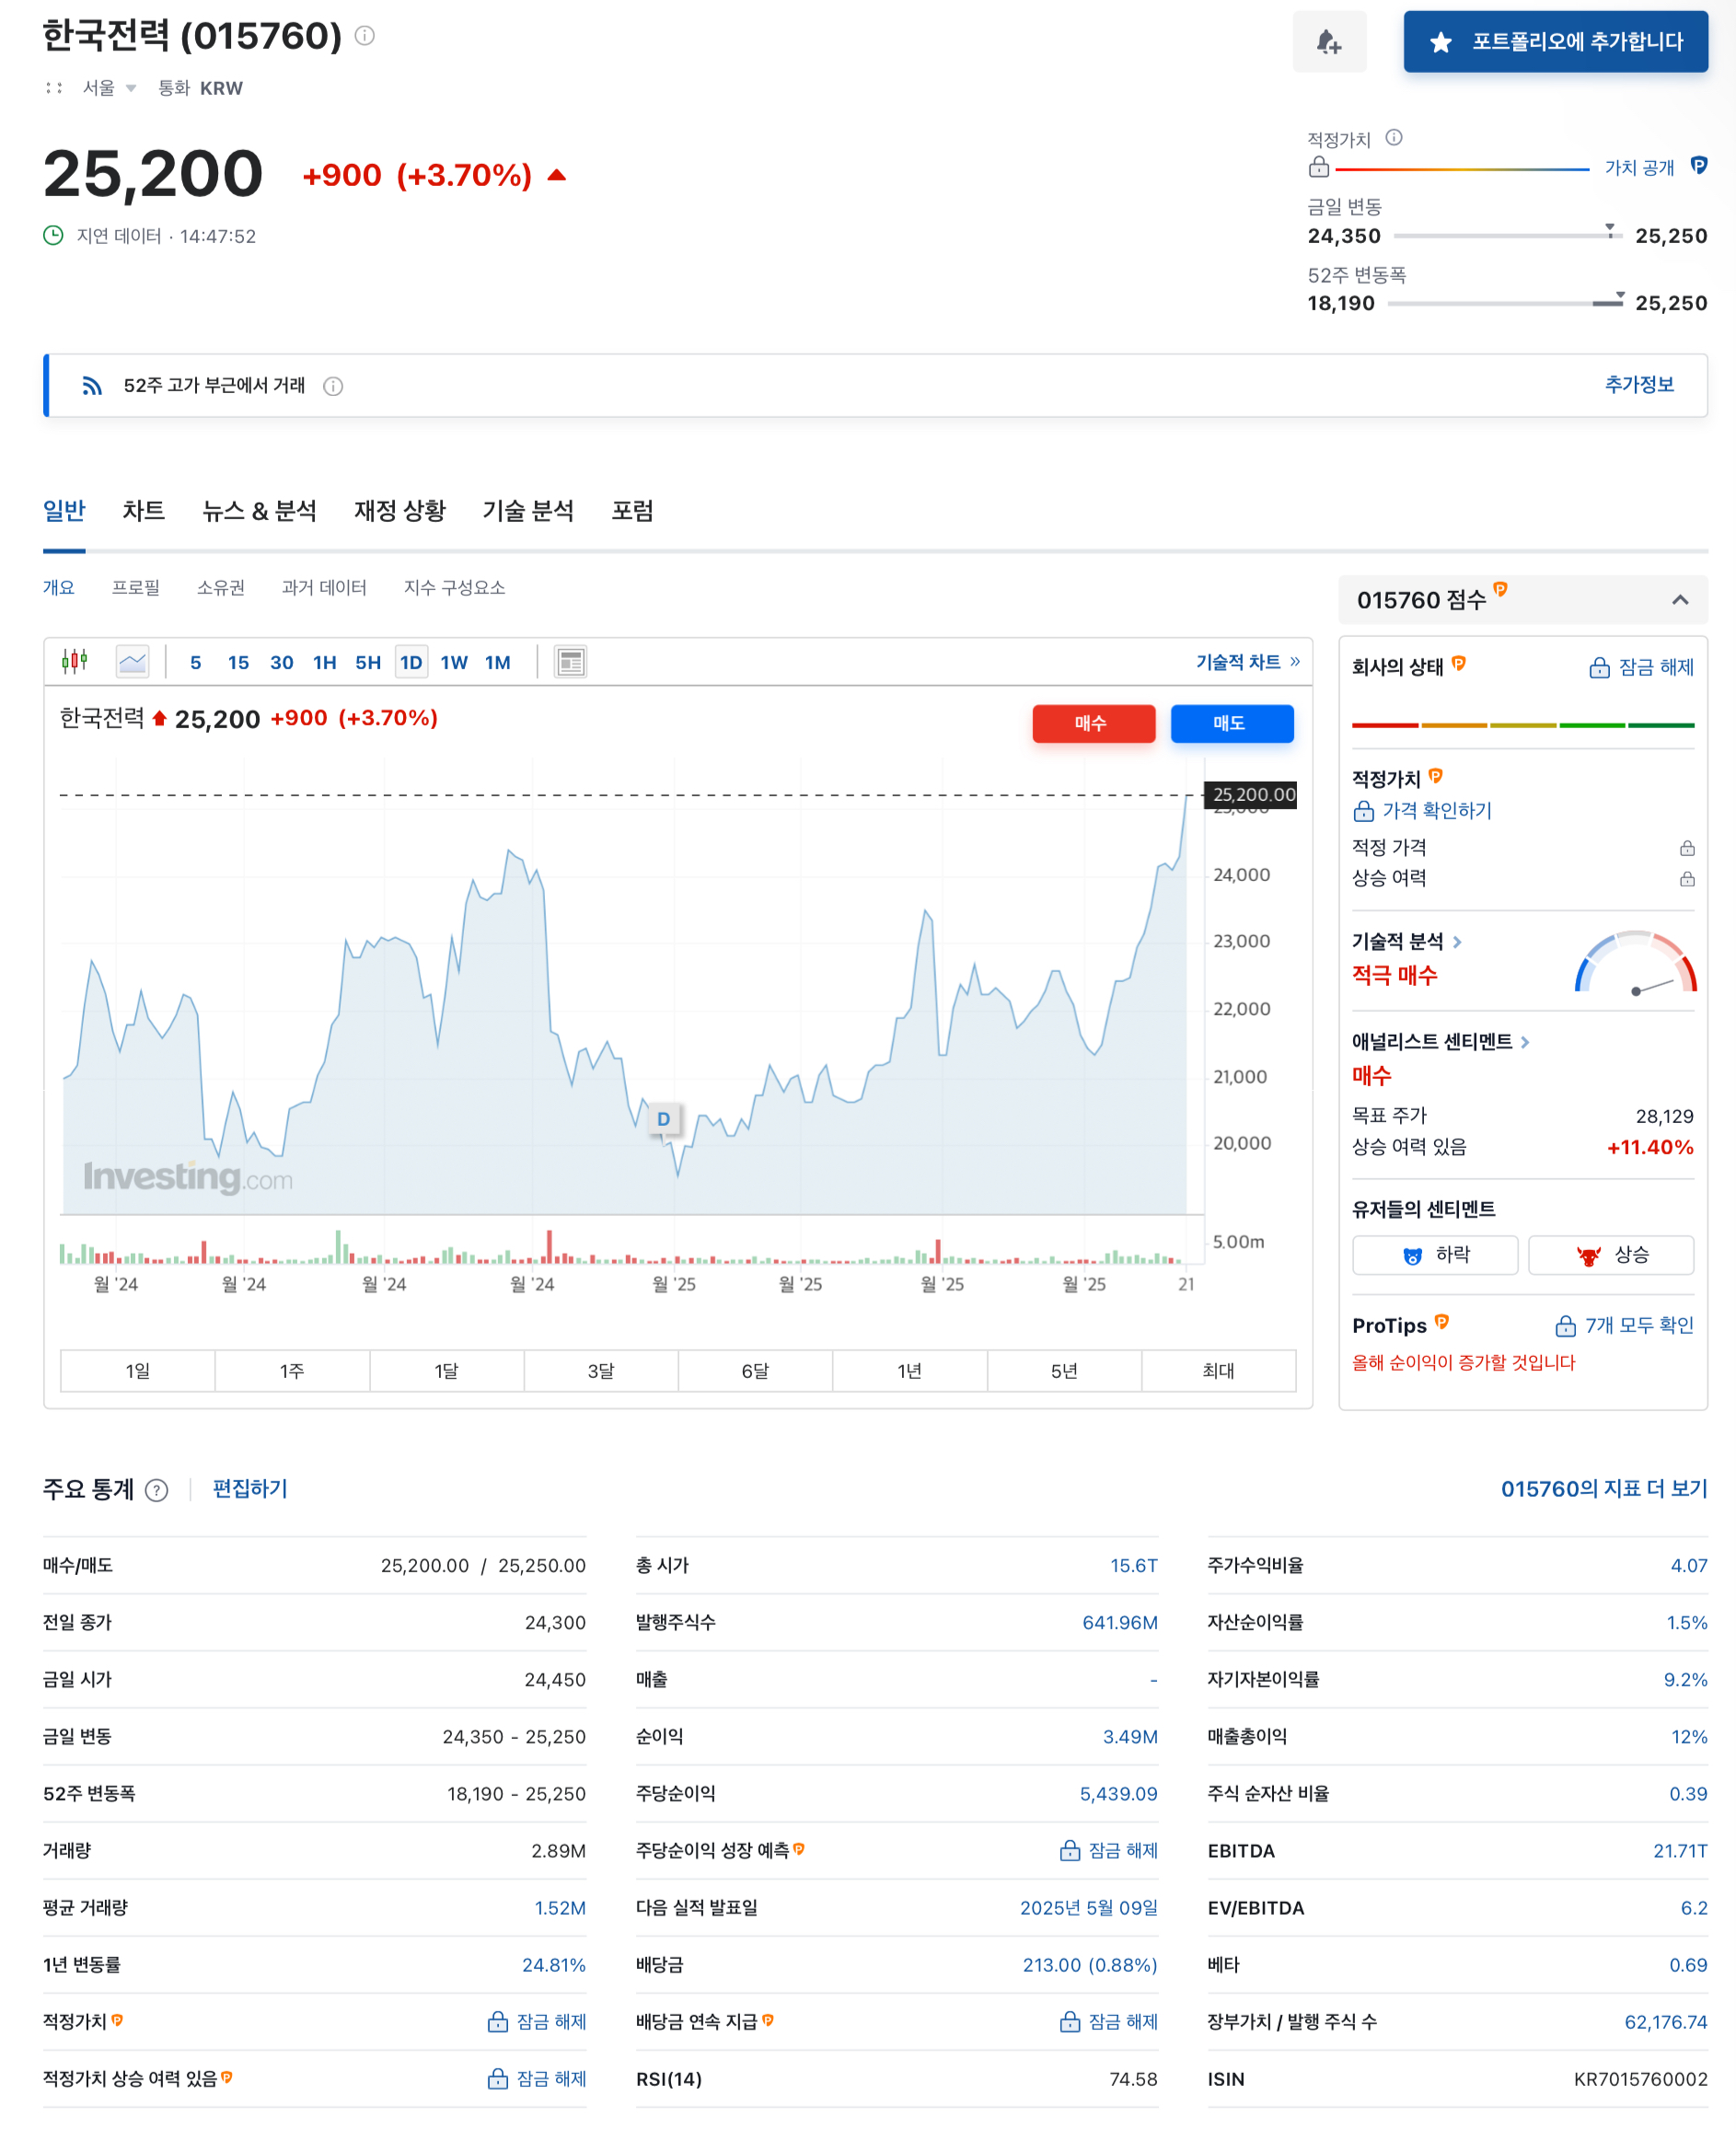This screenshot has width=1736, height=2130.
Task: Select the 1D chart interval
Action: coord(411,663)
